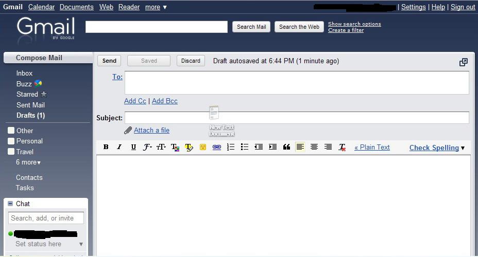Open the more dropdown in top bar
Screen dimensions: 478x257
(x=156, y=7)
